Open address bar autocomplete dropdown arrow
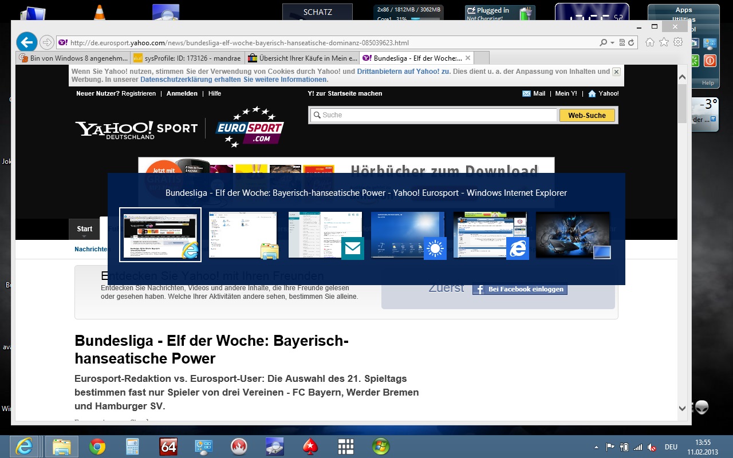The image size is (733, 458). pos(612,43)
